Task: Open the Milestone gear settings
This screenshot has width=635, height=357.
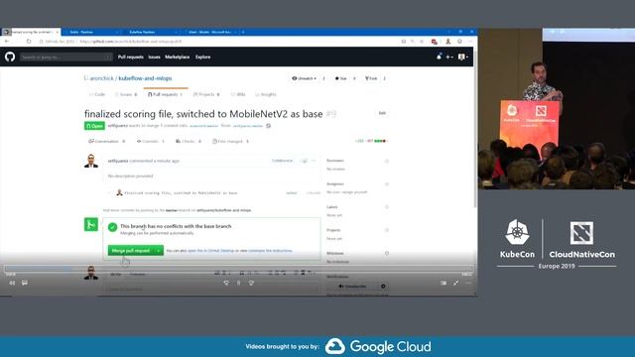Action: (x=387, y=254)
